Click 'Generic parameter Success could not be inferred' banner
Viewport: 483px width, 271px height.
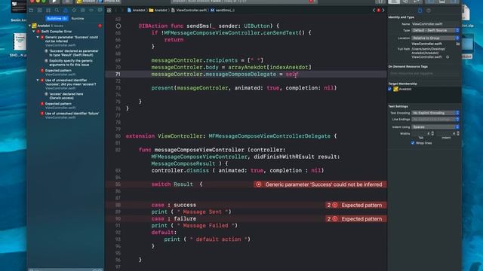coord(320,184)
